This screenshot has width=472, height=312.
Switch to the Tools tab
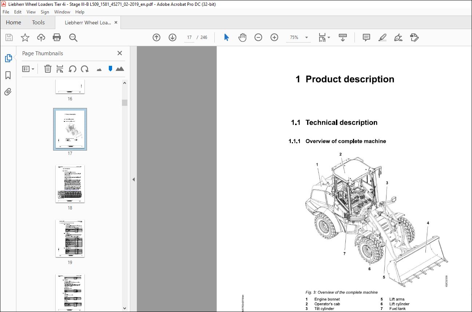click(38, 23)
